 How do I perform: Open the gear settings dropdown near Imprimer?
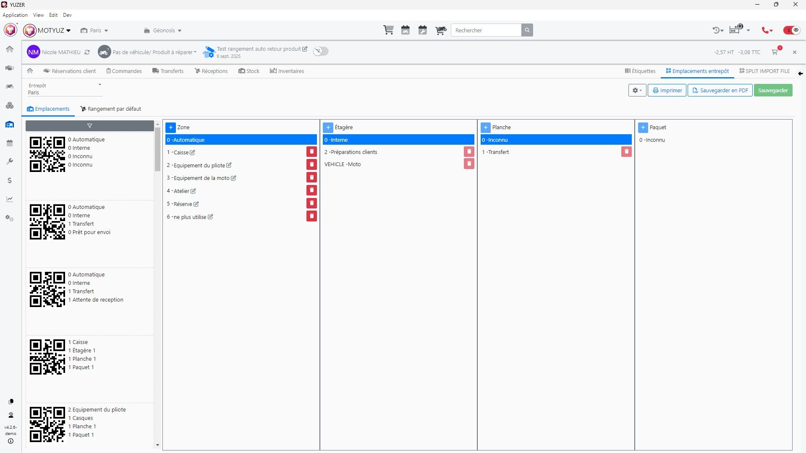[637, 91]
